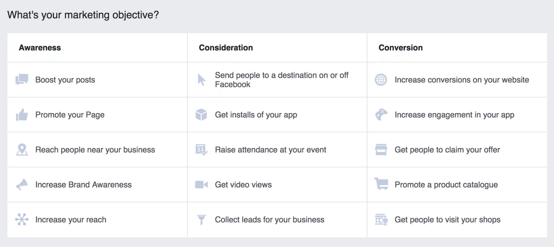The width and height of the screenshot is (554, 247).
Task: Click the megaphone icon for Brand Awareness
Action: (22, 185)
